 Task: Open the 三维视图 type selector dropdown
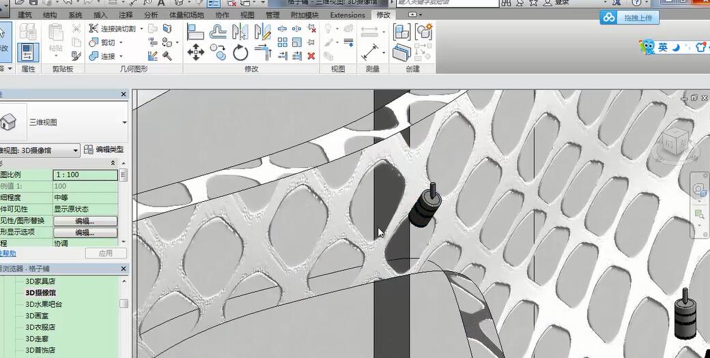(x=124, y=122)
